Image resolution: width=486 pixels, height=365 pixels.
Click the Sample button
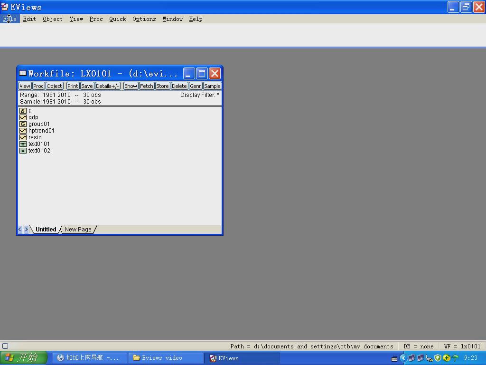tap(212, 86)
